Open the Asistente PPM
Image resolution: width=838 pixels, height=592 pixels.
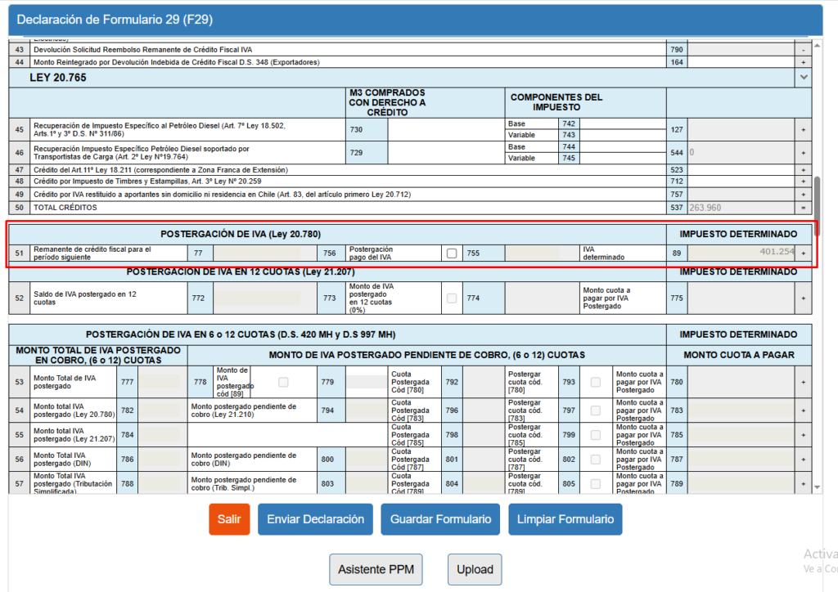pyautogui.click(x=376, y=570)
